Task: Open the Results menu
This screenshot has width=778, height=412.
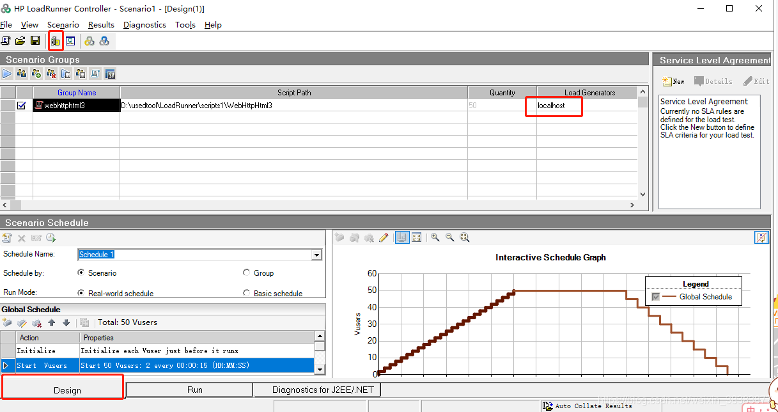Action: pyautogui.click(x=101, y=24)
